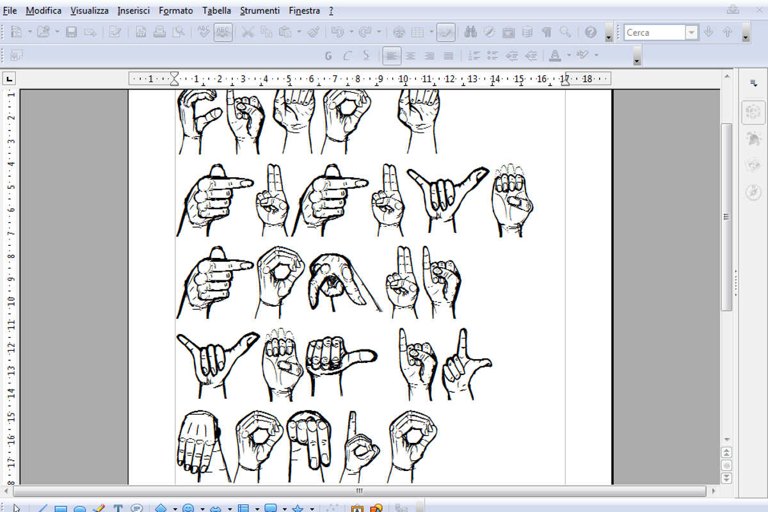Toggle the bulleted list formatting
This screenshot has width=768, height=512.
pos(492,56)
